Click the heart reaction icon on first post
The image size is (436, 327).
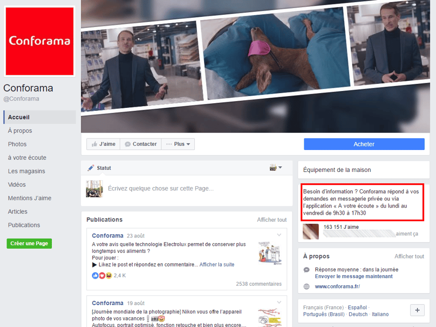(102, 276)
